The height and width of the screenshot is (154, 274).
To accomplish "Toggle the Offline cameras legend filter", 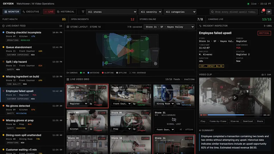I will coord(122,73).
